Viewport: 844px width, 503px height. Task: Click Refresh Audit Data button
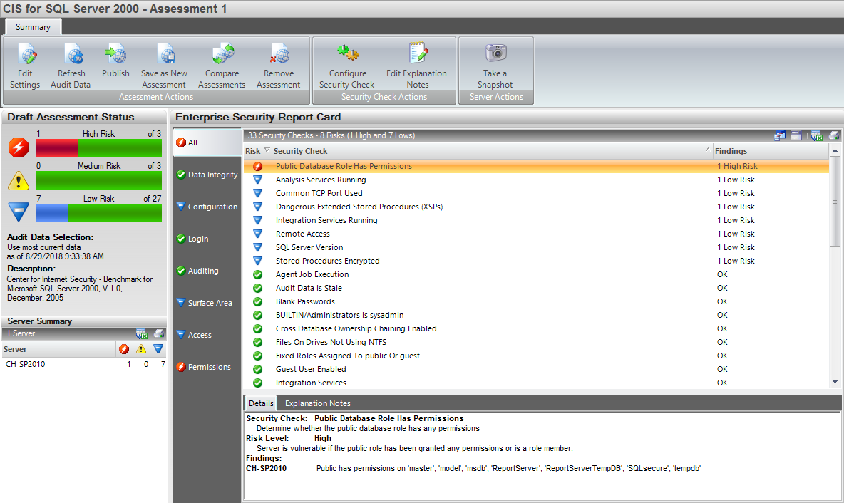click(71, 66)
